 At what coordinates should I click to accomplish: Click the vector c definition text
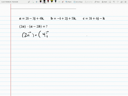[94, 18]
